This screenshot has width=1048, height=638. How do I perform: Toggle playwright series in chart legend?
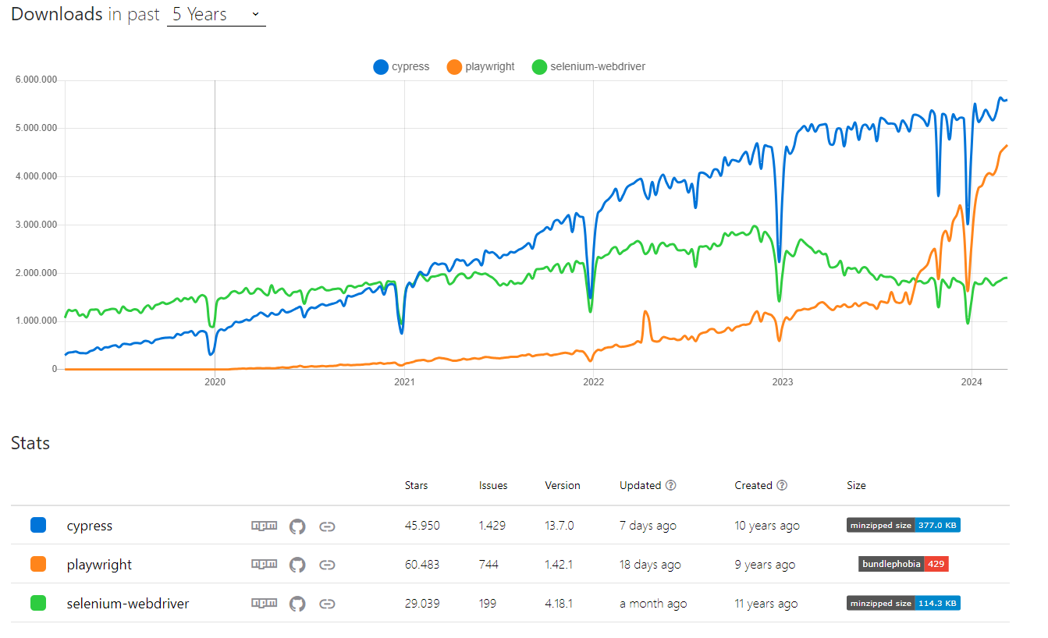click(x=481, y=67)
